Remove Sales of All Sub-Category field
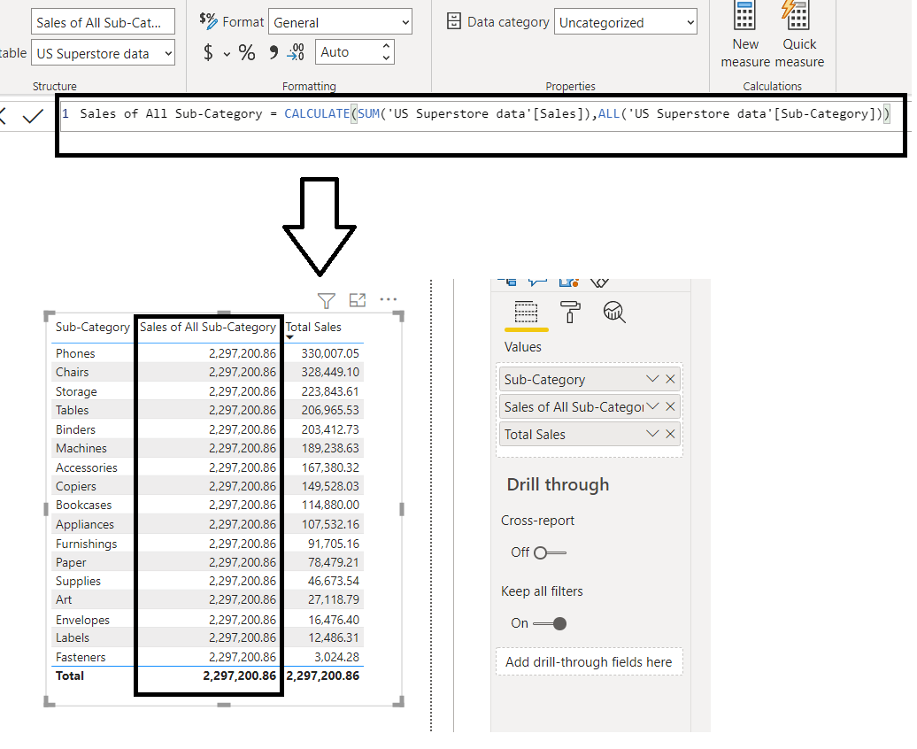 click(670, 406)
